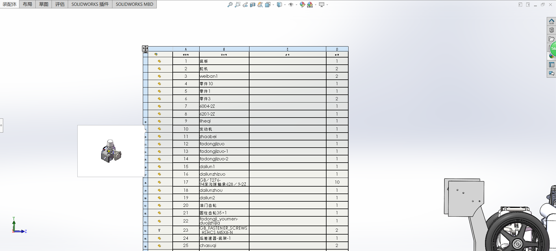
Task: Click the Hide/Show Items eye icon
Action: click(x=291, y=5)
